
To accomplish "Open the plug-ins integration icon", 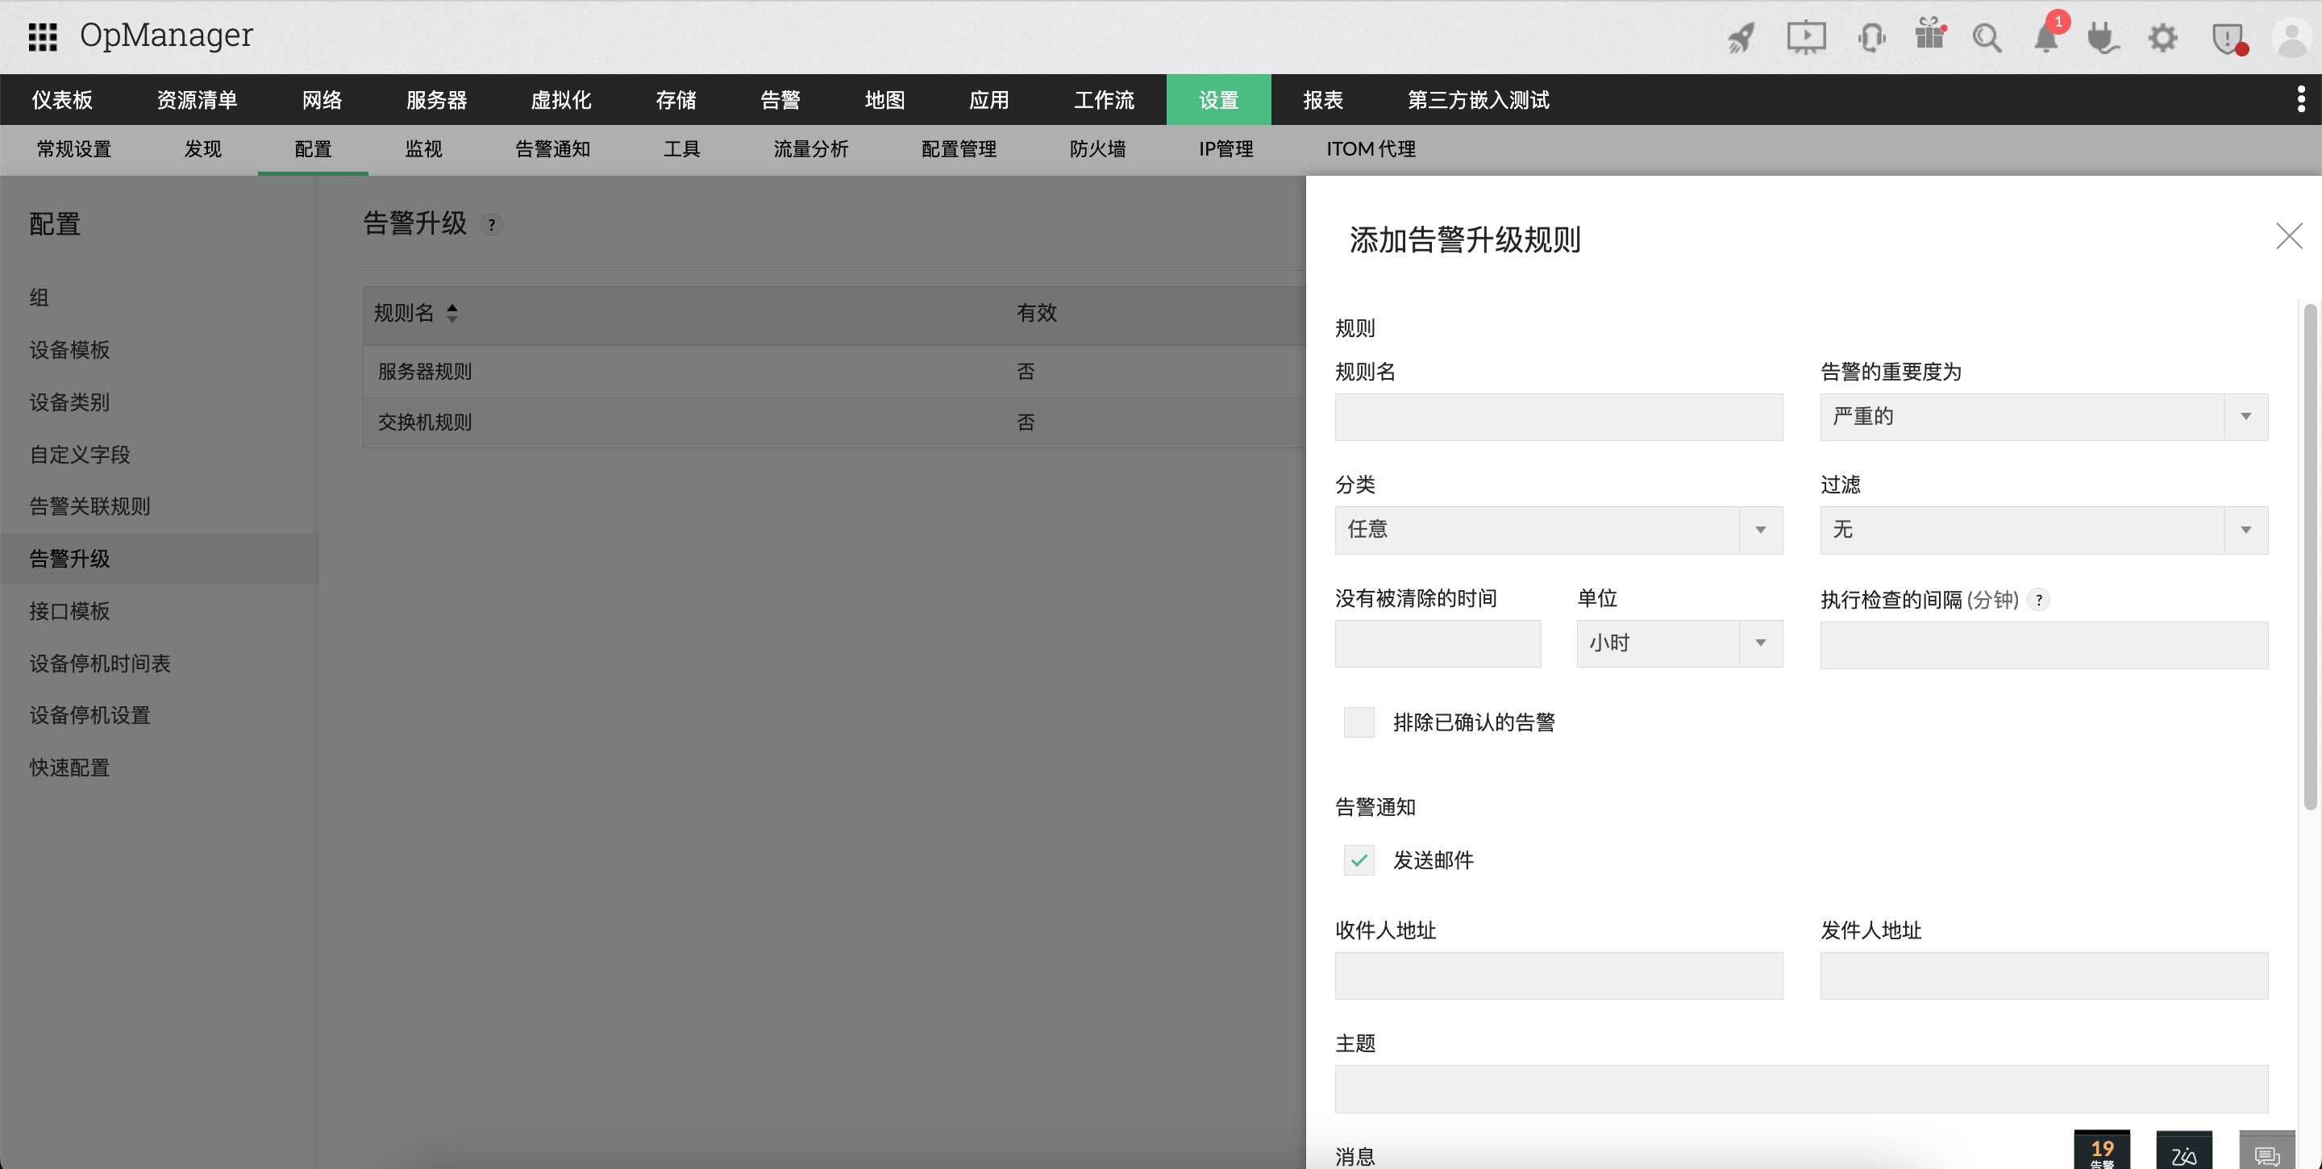I will pyautogui.click(x=2103, y=38).
